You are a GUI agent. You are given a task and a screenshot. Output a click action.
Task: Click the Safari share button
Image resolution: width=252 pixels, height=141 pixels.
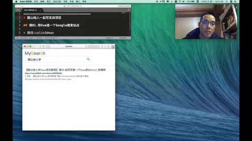click(x=102, y=46)
